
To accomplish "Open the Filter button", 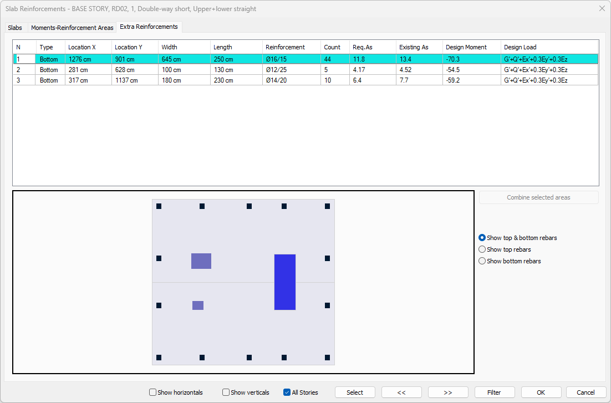I will coord(494,392).
